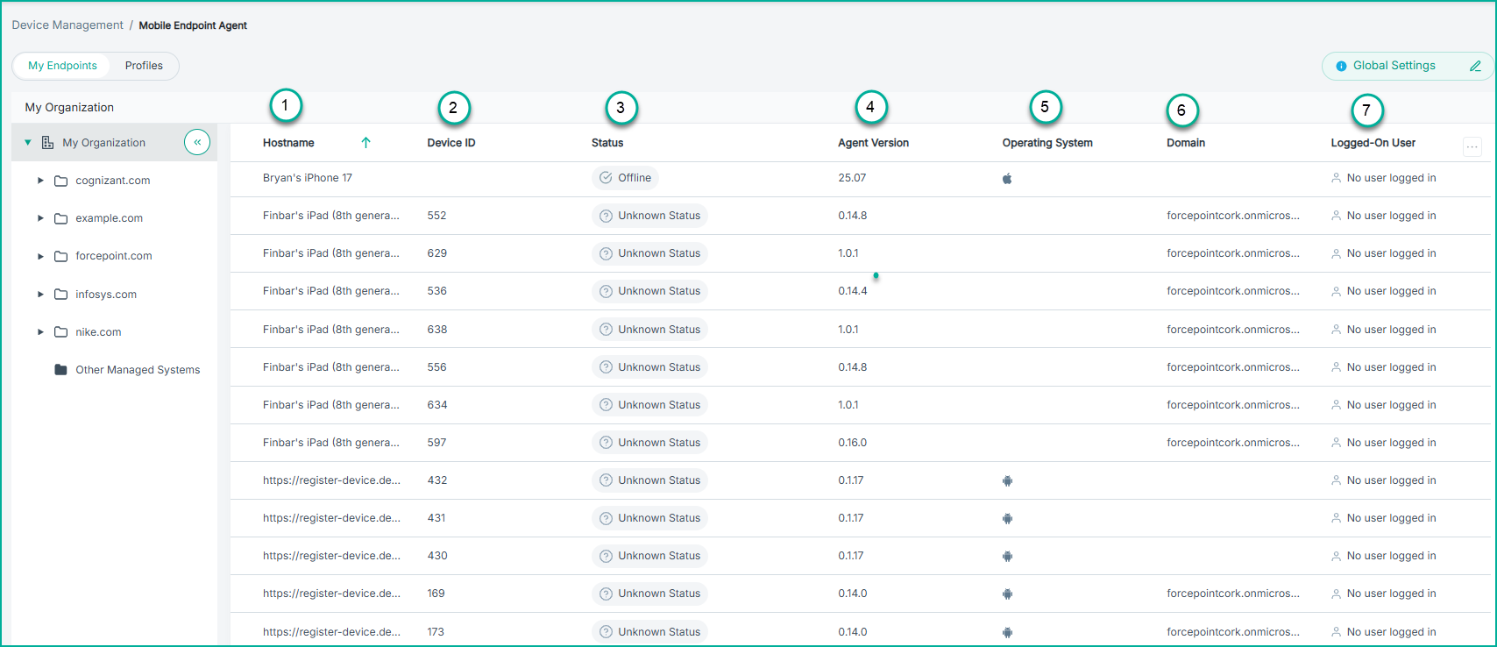Expand the forcepoint.com tree node
Screen dimensions: 1497x647
pyautogui.click(x=40, y=256)
